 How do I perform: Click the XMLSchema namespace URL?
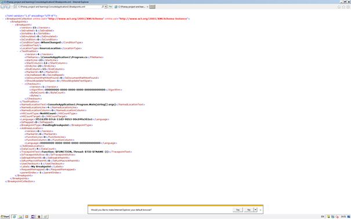point(76,19)
